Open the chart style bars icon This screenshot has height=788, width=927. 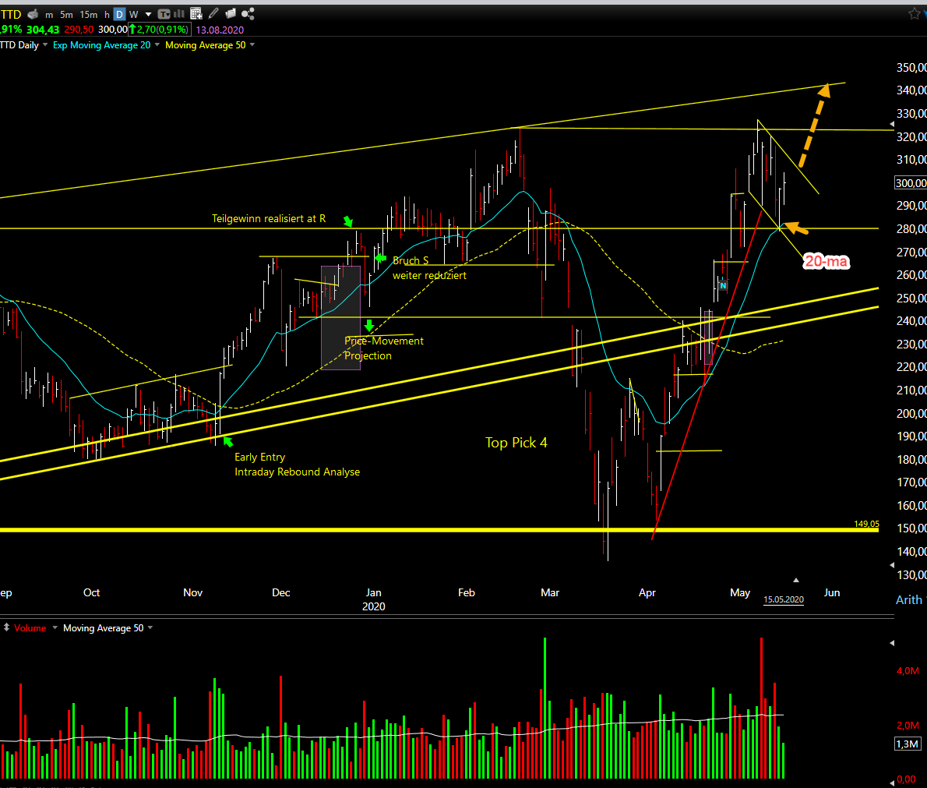point(179,13)
